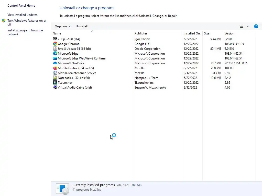Click publisher Igor Pavlov
Image resolution: width=262 pixels, height=196 pixels.
point(142,39)
